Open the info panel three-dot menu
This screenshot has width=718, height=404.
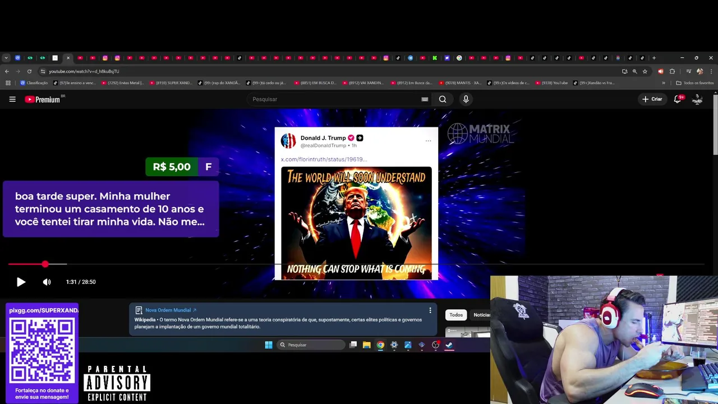(x=430, y=310)
